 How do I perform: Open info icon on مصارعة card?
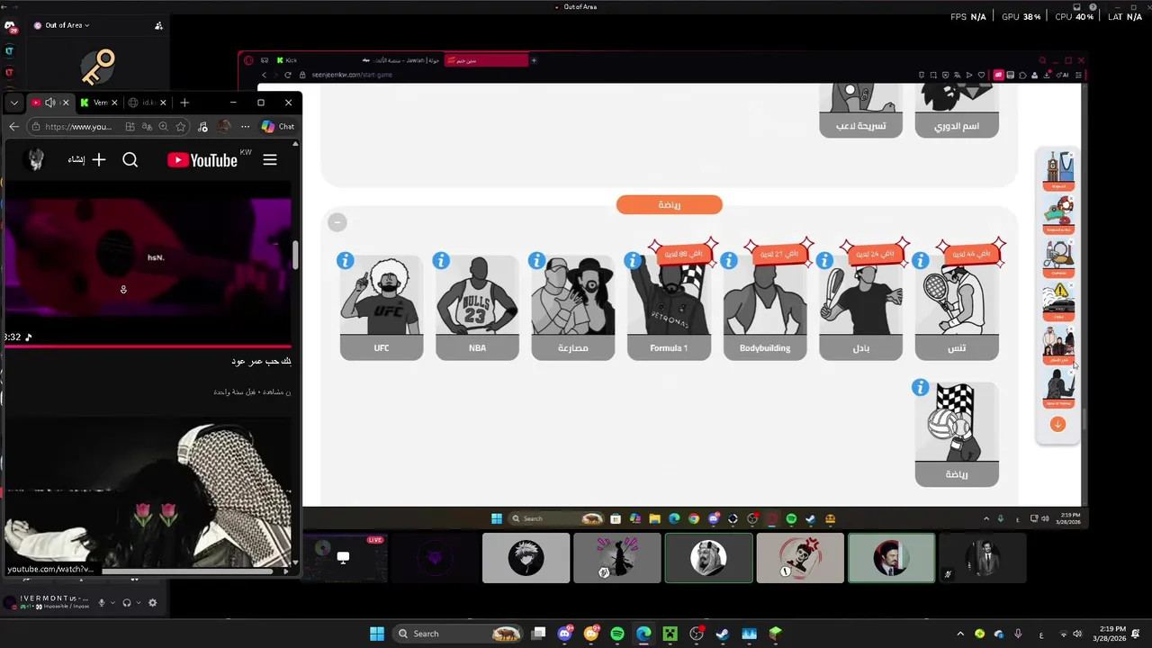pos(536,260)
